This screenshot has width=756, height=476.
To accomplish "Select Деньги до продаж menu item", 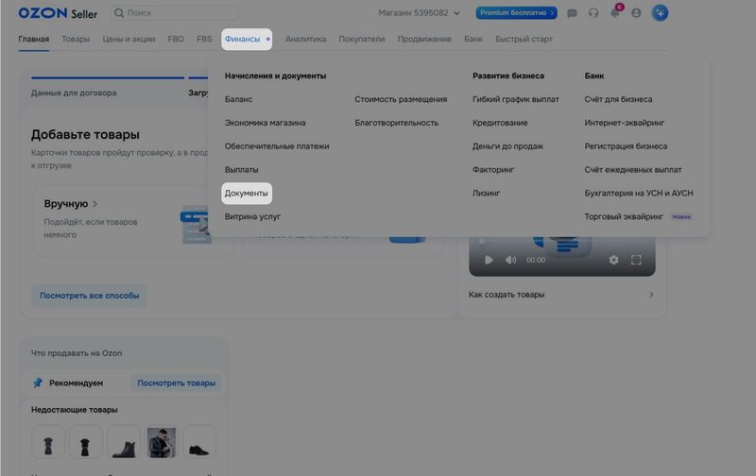I will [507, 146].
